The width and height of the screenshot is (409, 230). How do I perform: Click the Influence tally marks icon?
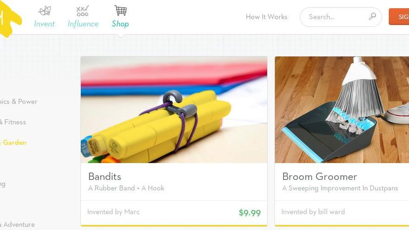(x=83, y=11)
